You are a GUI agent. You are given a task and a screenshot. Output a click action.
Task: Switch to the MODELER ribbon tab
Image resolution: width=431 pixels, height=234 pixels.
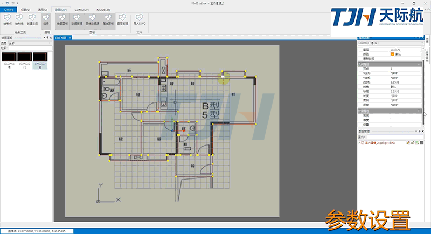point(103,10)
